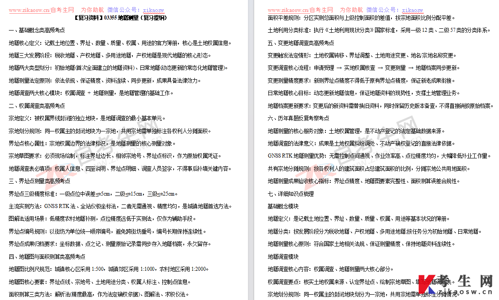Click the line starting '界址点核心属性'

coord(92,143)
